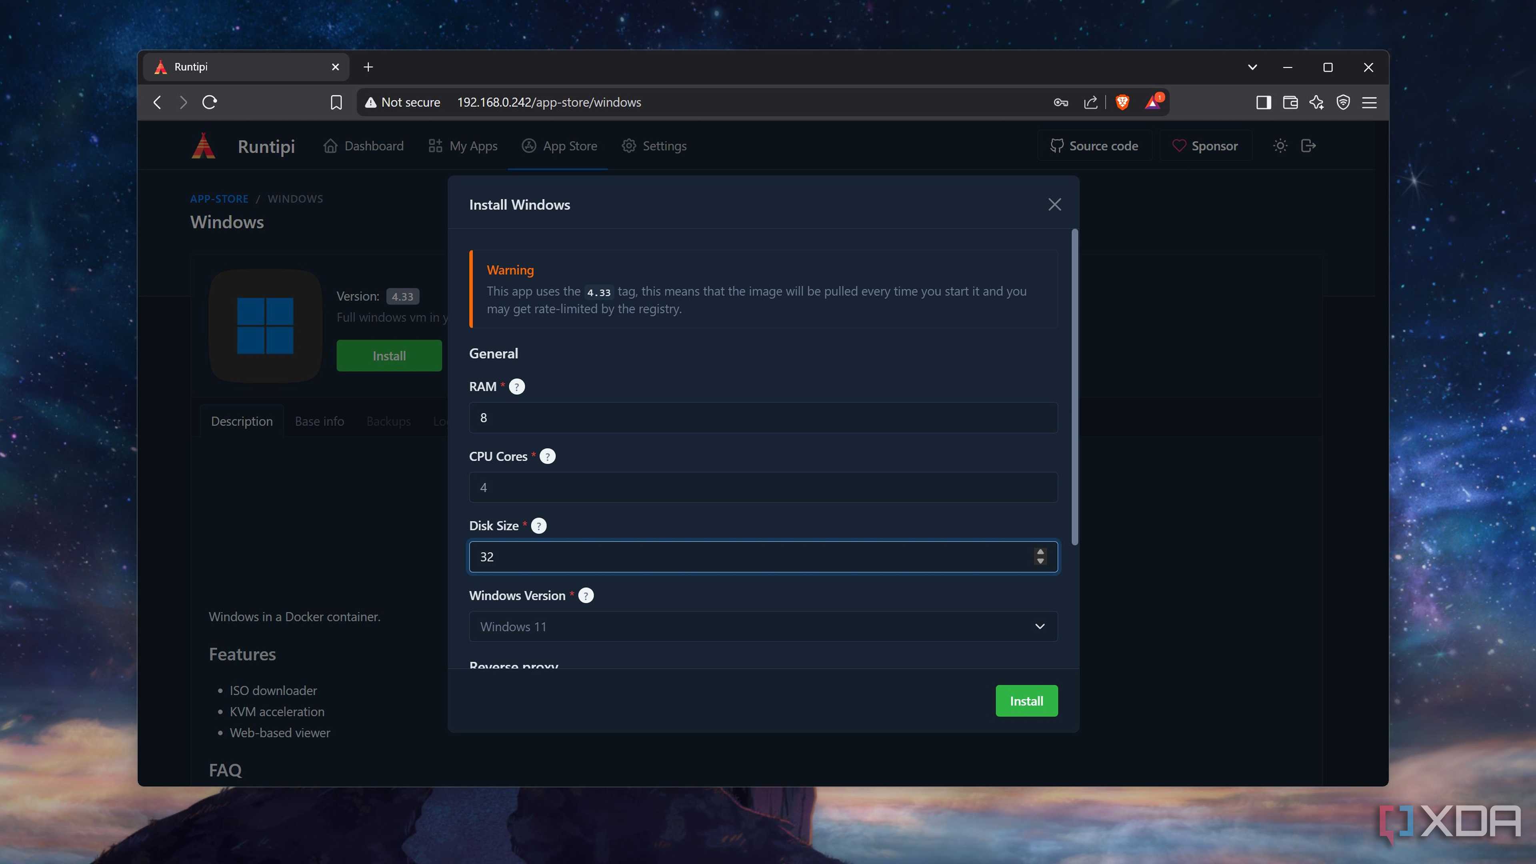Open Brave Shields lion icon
Viewport: 1536px width, 864px height.
point(1122,102)
